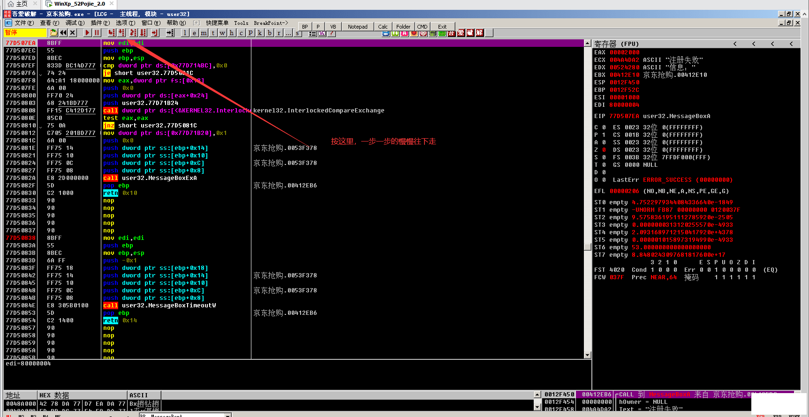Open the Memory map 'm' window
This screenshot has width=809, height=417.
coord(204,33)
